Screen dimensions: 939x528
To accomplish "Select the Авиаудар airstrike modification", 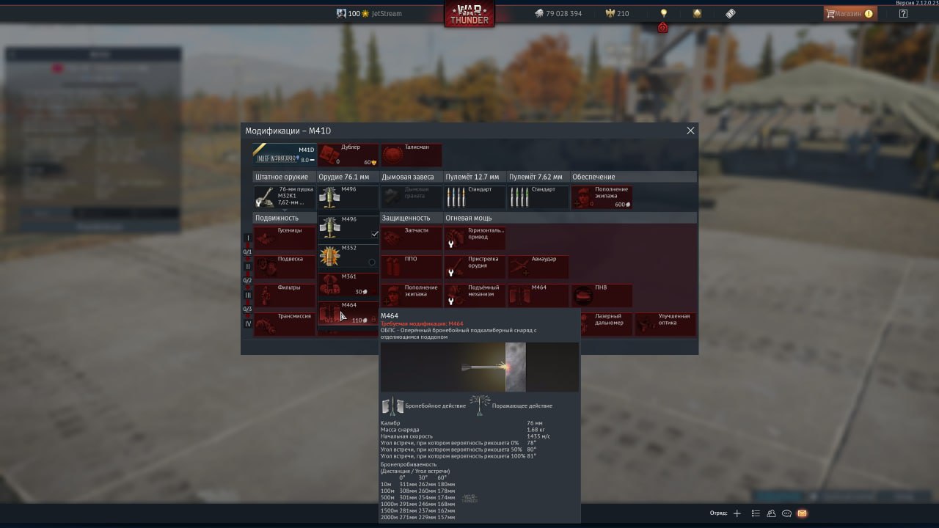I will point(538,267).
